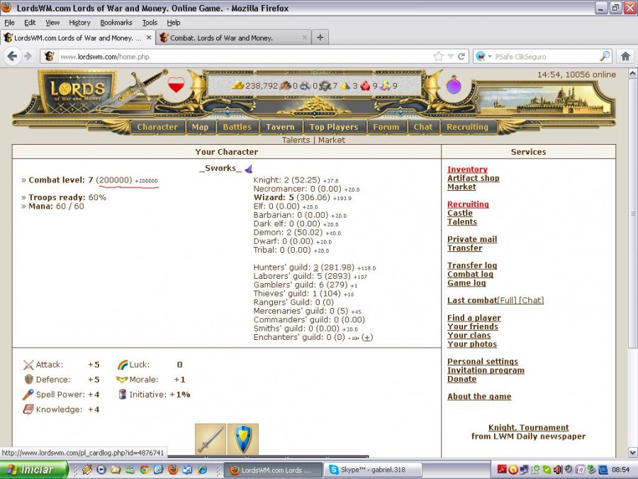This screenshot has height=479, width=638.
Task: Click the Luck rainbow icon
Action: 123,365
